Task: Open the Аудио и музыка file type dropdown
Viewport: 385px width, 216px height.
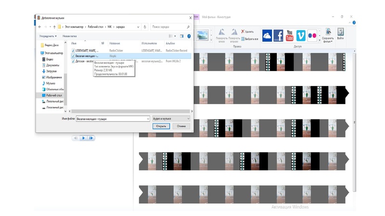Action: tap(171, 118)
